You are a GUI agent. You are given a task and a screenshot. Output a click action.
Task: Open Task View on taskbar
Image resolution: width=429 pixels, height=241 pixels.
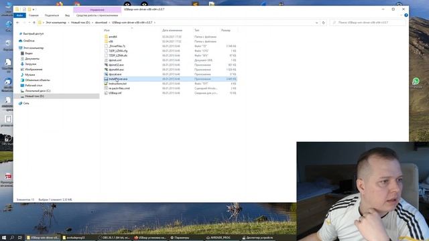click(x=20, y=238)
